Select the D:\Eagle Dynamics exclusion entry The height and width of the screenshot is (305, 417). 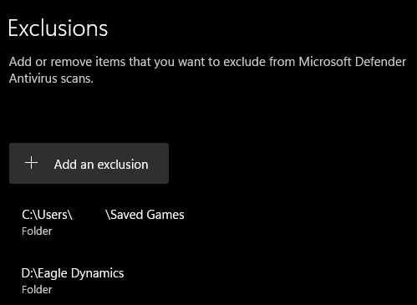[x=73, y=281]
